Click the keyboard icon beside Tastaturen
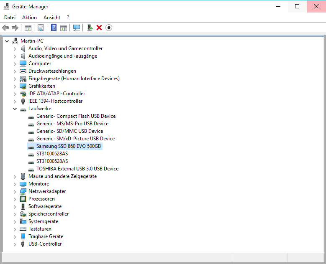326x264 pixels. [23, 229]
